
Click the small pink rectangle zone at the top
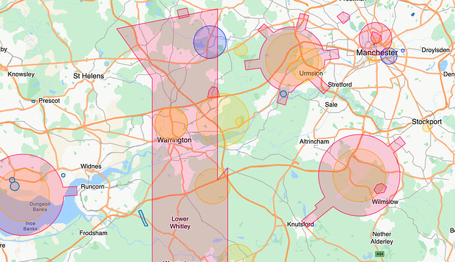pos(183,13)
